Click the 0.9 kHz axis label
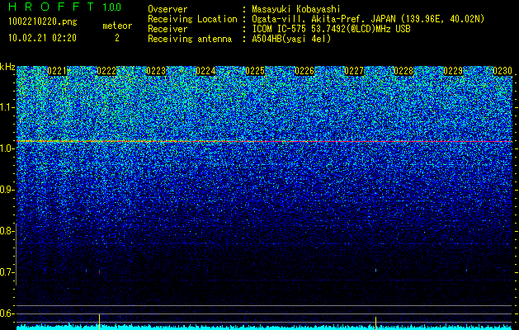The image size is (519, 330). click(x=6, y=190)
